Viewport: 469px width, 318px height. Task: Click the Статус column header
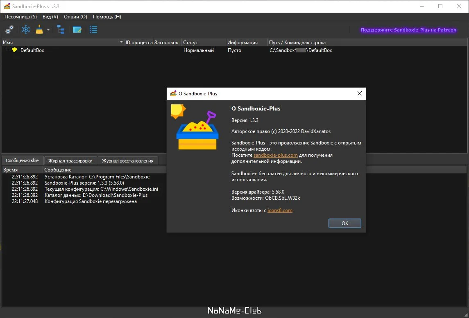coord(204,43)
